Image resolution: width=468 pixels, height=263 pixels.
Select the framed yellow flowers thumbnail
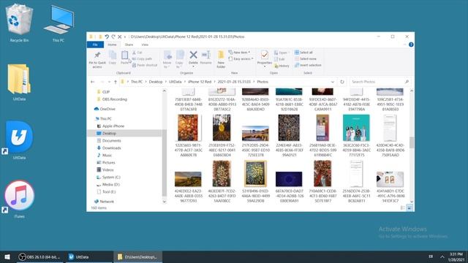point(255,174)
